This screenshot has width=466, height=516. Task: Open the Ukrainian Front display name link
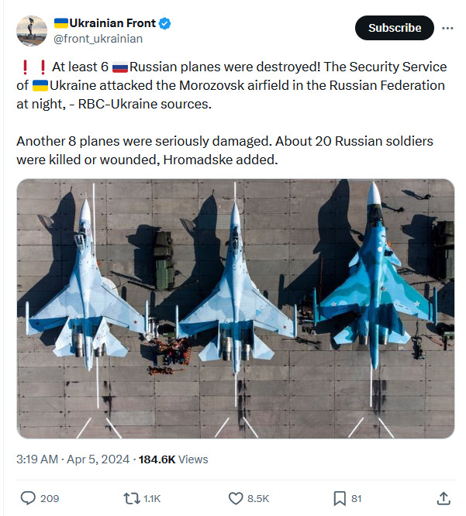click(105, 24)
